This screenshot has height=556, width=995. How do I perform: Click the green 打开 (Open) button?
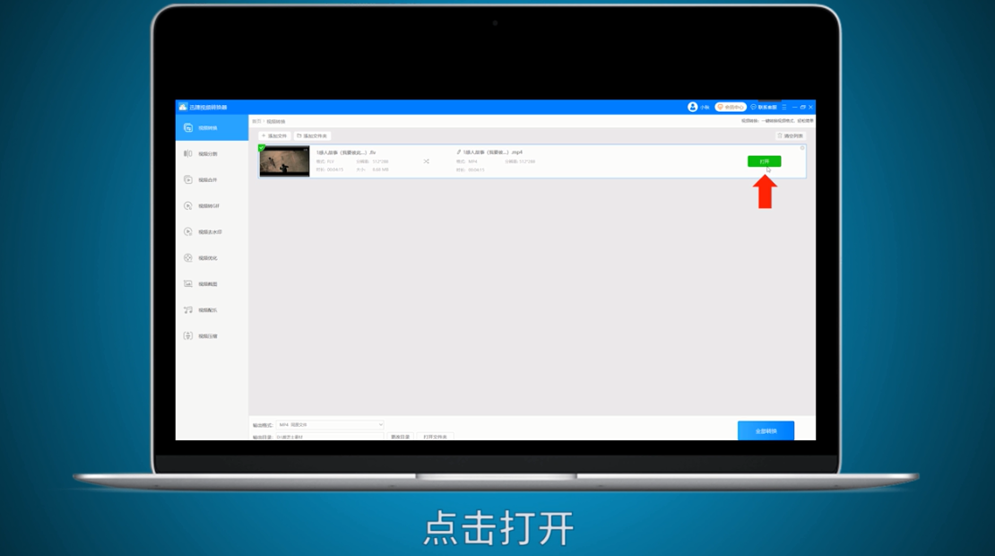click(x=766, y=161)
